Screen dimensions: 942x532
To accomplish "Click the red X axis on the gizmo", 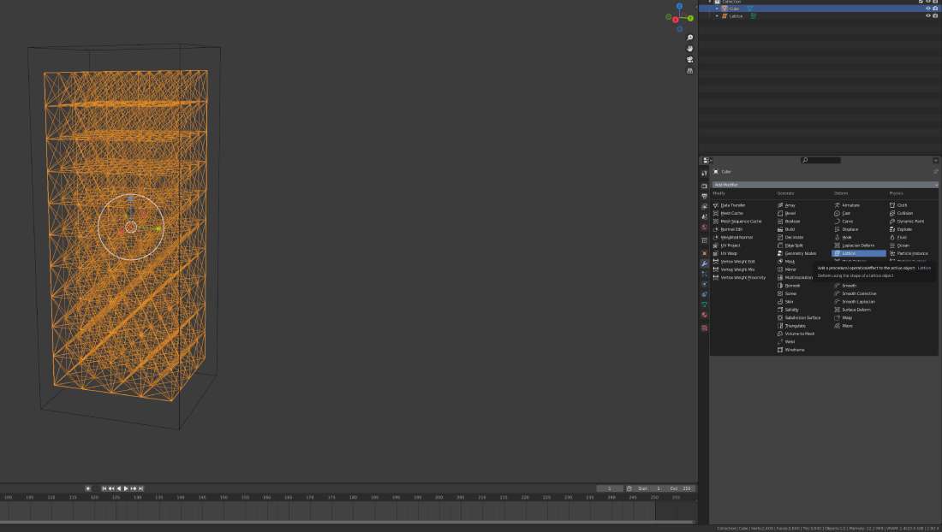I will (676, 20).
